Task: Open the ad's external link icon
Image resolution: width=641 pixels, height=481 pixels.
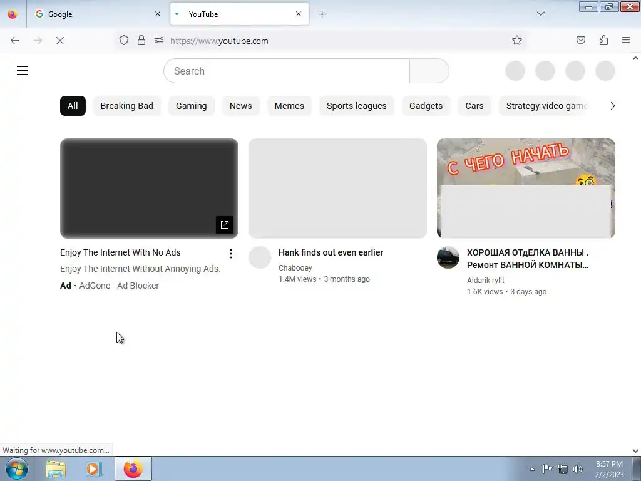Action: 225,225
